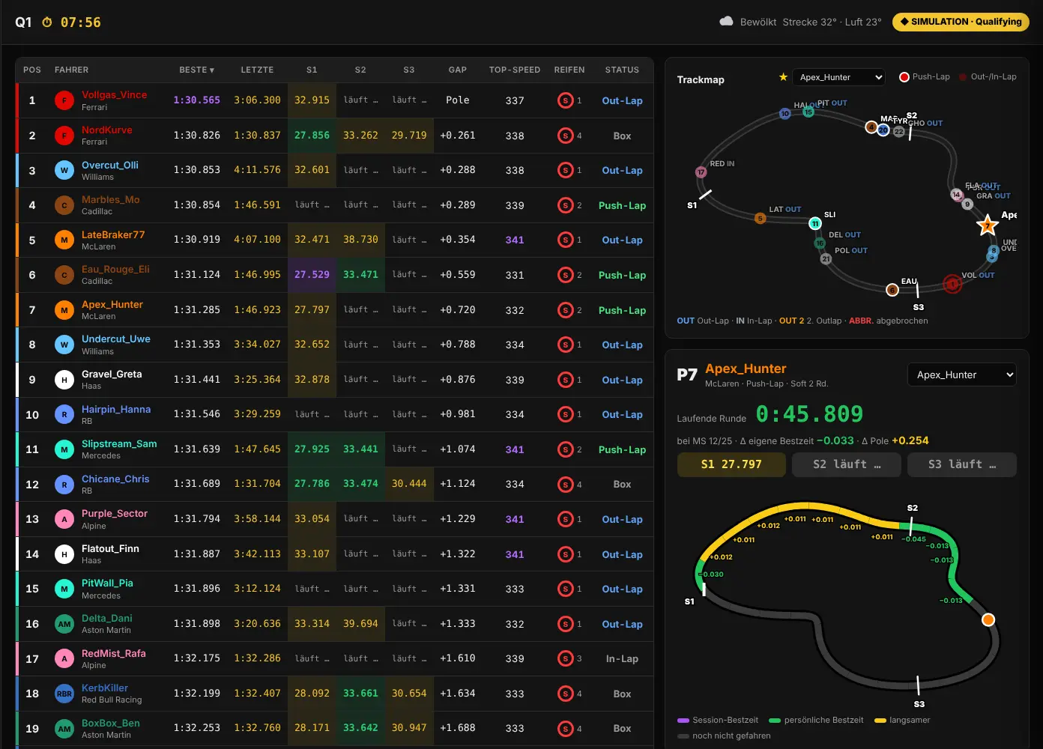Click KerbKiller's RBR team badge
This screenshot has height=749, width=1043.
(x=64, y=694)
